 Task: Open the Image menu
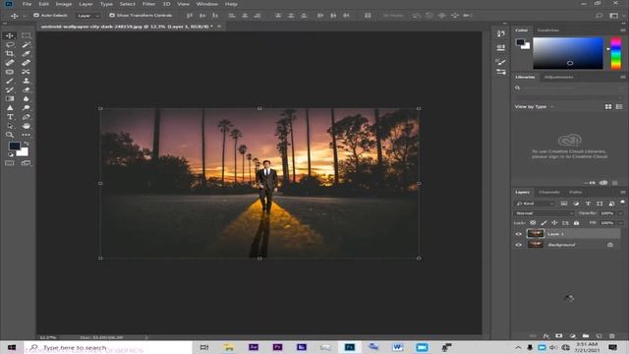point(64,4)
